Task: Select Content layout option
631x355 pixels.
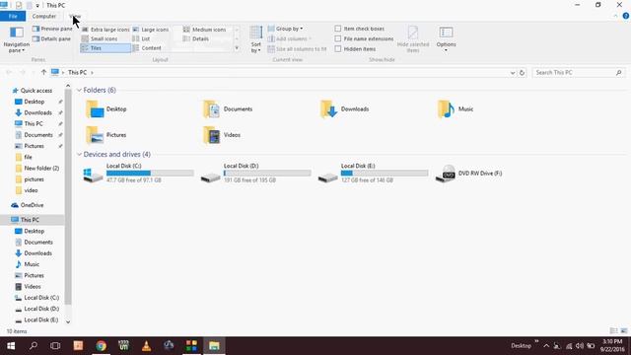Action: point(147,48)
